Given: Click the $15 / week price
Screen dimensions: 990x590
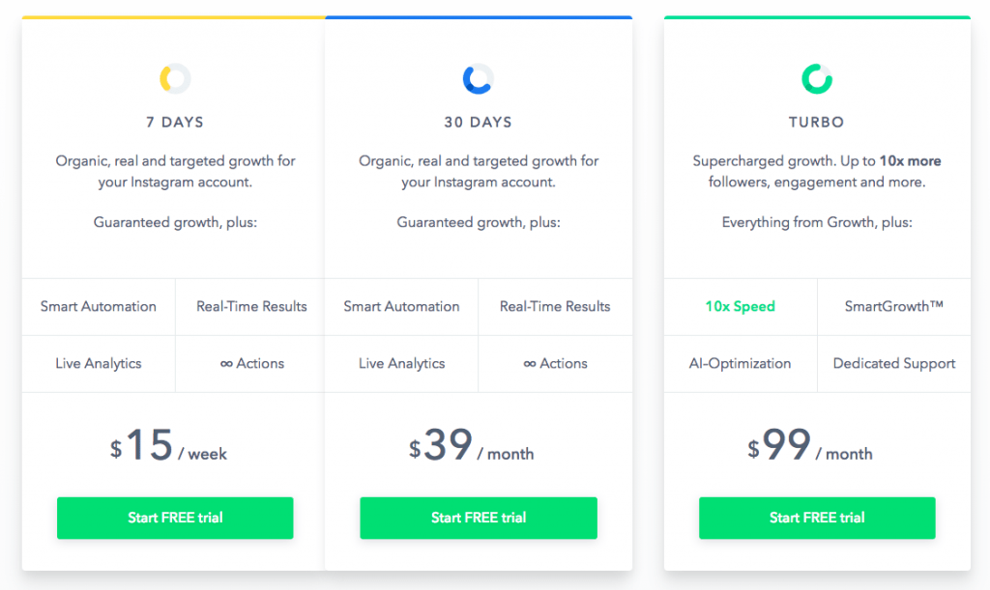Looking at the screenshot, I should pos(168,446).
